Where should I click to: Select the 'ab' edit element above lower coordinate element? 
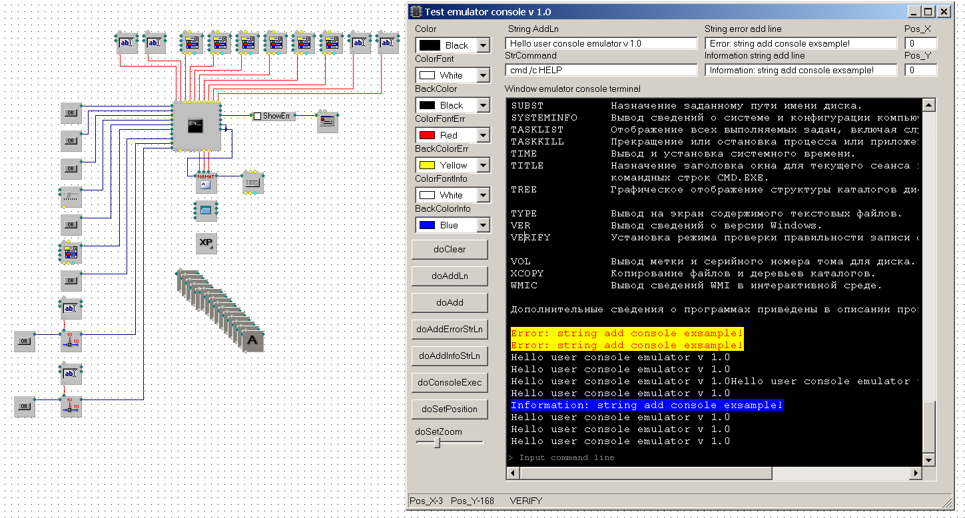[71, 374]
